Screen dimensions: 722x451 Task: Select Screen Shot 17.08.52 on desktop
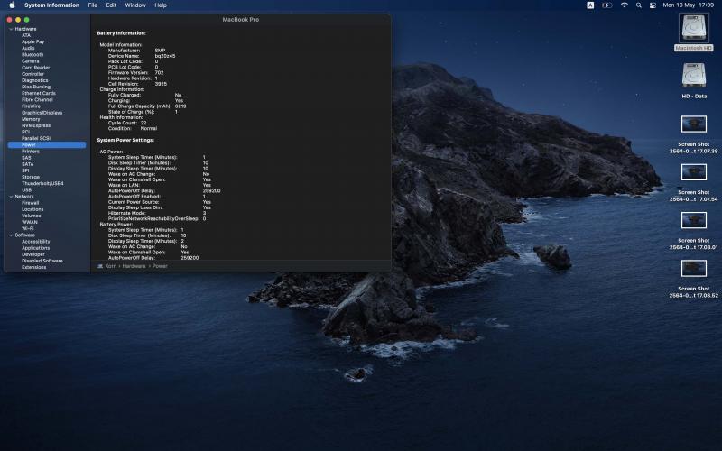point(693,279)
